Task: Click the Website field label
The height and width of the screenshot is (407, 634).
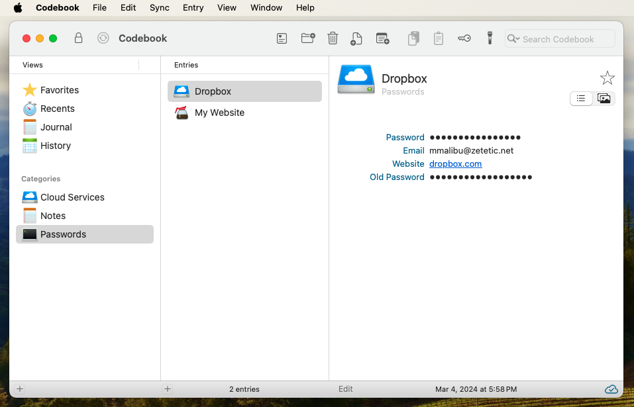Action: pyautogui.click(x=408, y=164)
